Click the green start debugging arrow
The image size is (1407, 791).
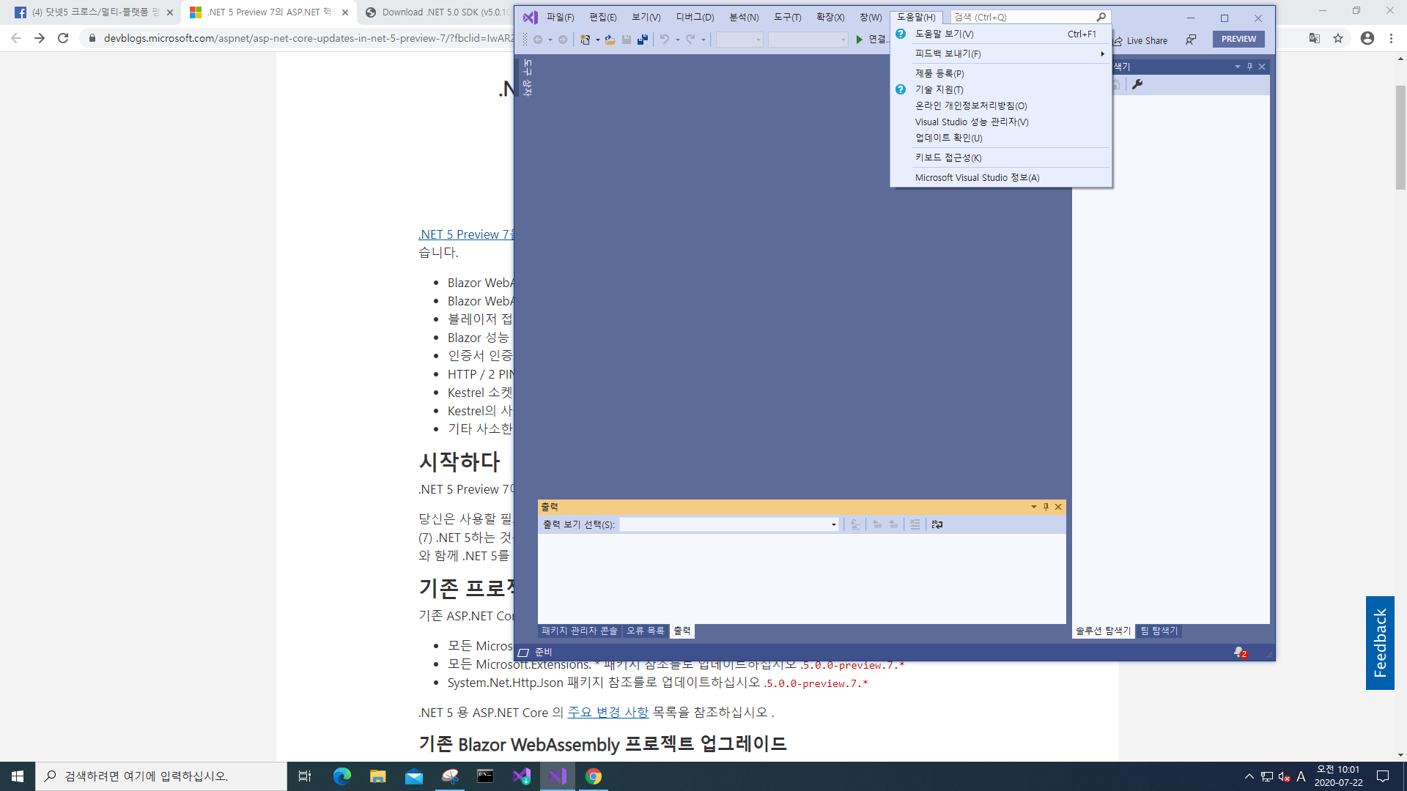[860, 40]
